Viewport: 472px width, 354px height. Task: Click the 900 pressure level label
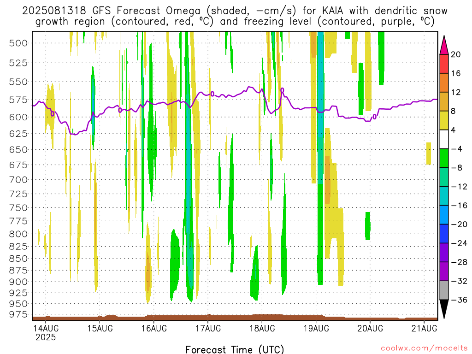(18, 282)
